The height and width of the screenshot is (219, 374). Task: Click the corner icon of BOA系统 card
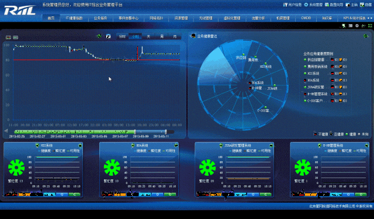[x=176, y=145]
